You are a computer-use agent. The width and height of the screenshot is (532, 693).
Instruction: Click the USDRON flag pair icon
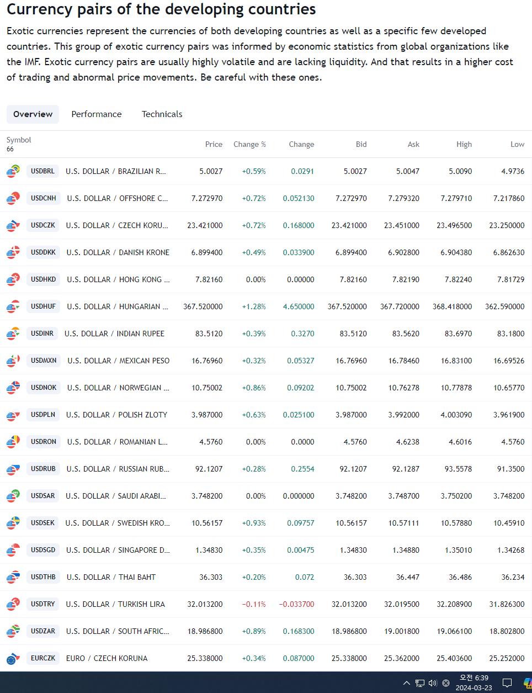click(x=13, y=442)
